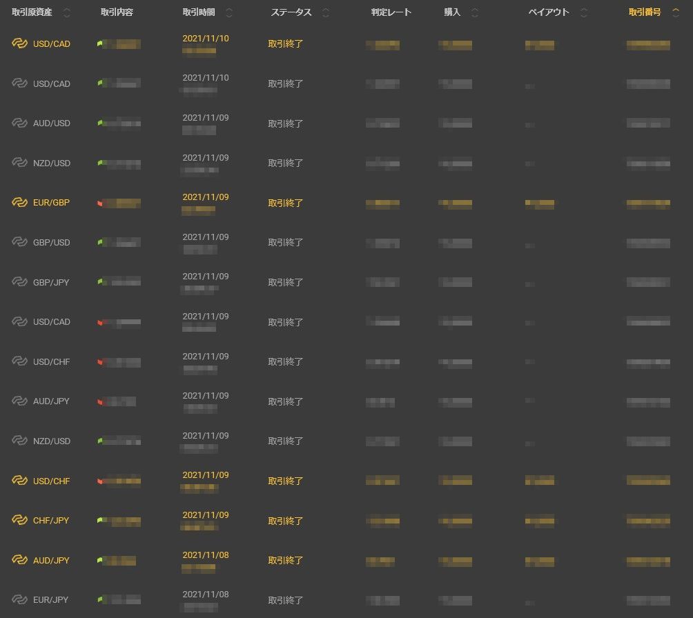Image resolution: width=693 pixels, height=618 pixels.
Task: Click the EUR/GBP currency pair icon
Action: pyautogui.click(x=19, y=203)
